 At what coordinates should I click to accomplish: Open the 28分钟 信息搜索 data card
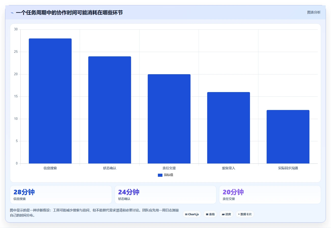point(61,195)
